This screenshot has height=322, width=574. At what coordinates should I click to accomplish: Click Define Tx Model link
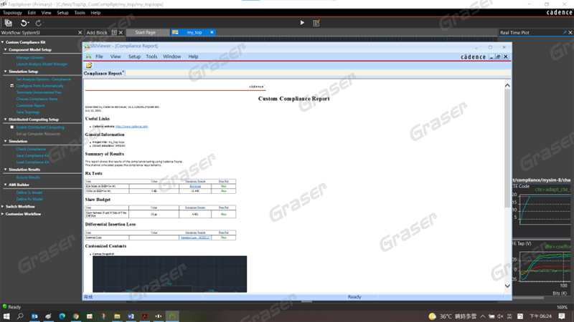[29, 192]
